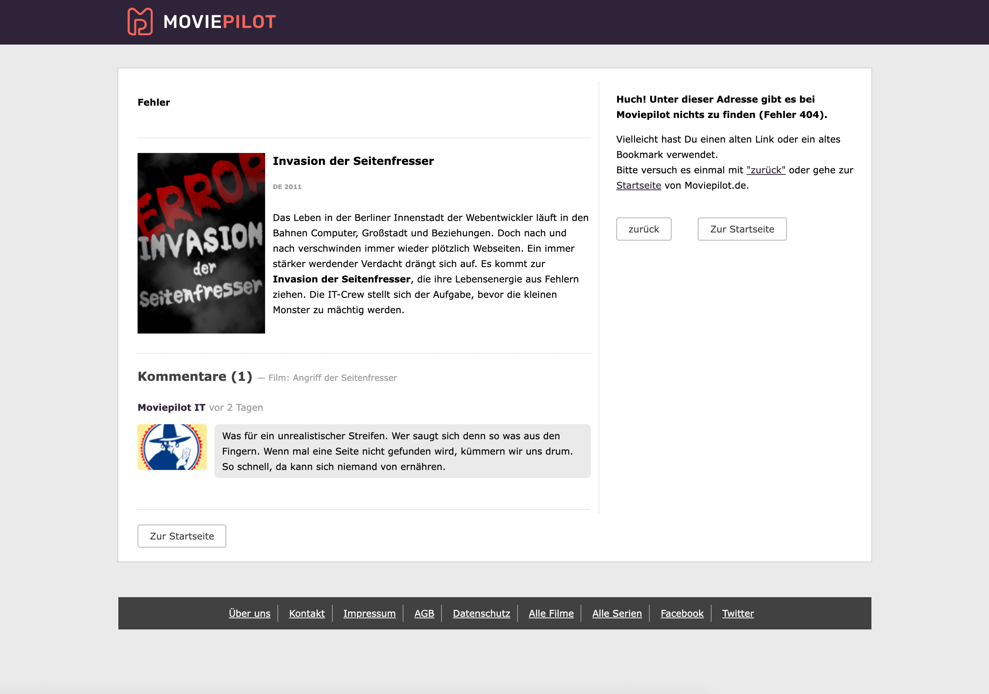Go to Impressum in footer

click(369, 613)
